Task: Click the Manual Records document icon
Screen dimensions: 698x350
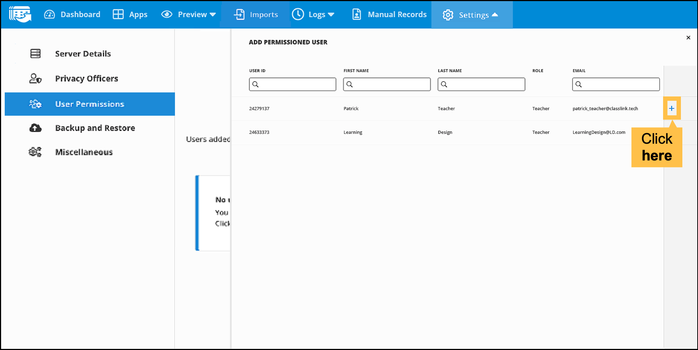Action: pos(356,15)
